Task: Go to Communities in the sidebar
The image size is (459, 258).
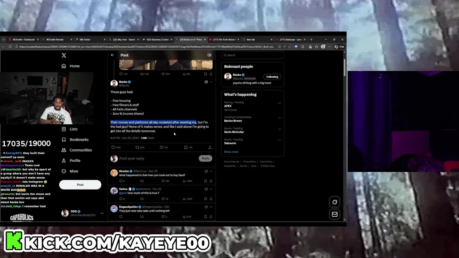Action: pos(77,150)
